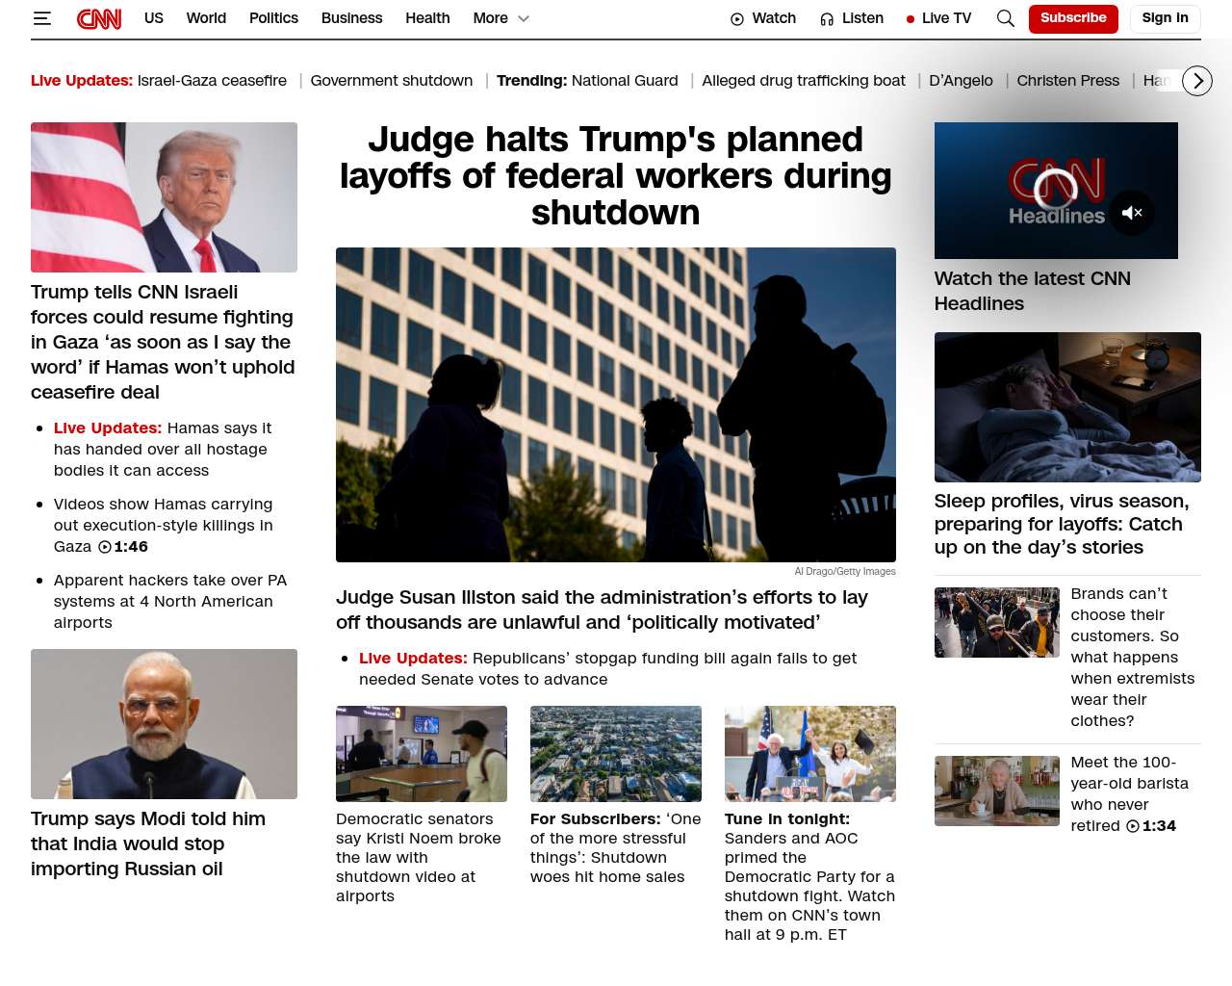Open the hamburger menu icon
The width and height of the screenshot is (1232, 986).
[42, 18]
